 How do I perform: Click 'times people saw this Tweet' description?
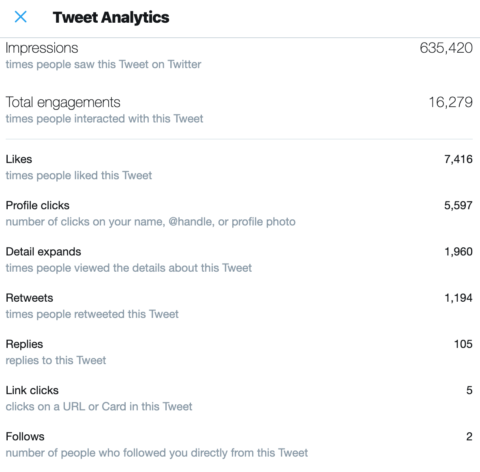(103, 64)
